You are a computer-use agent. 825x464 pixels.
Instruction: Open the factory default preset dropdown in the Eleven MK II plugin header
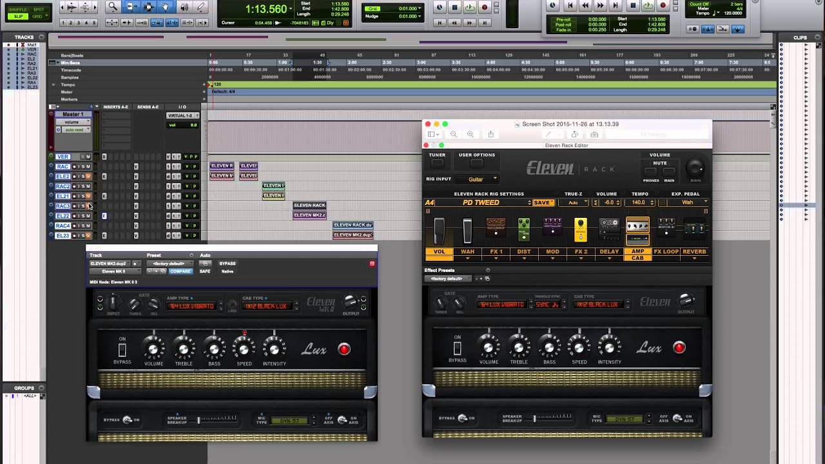point(171,264)
